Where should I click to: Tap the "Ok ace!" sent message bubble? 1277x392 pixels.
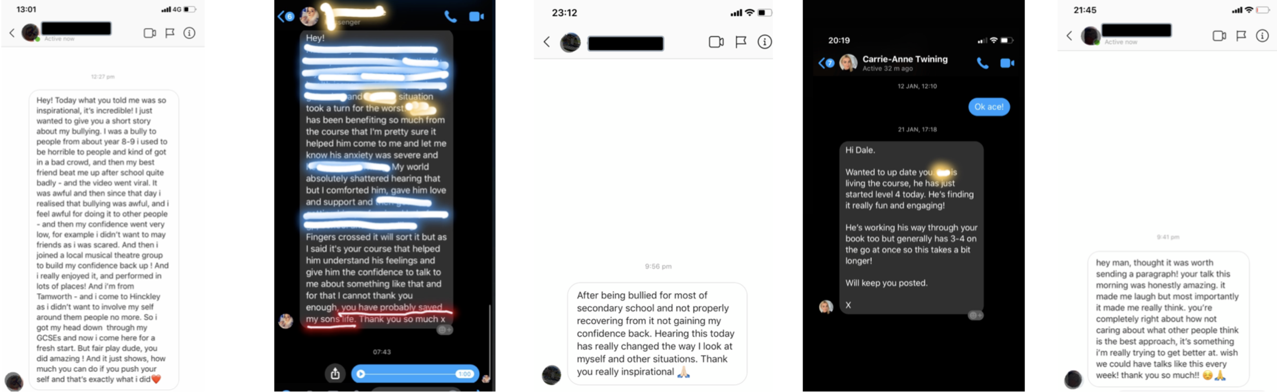coord(988,107)
